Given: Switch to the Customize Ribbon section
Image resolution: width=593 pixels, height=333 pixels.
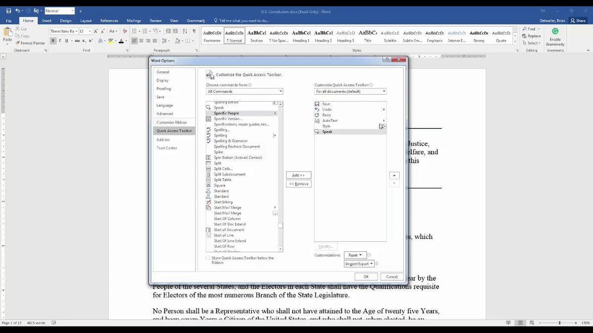Looking at the screenshot, I should pyautogui.click(x=171, y=122).
